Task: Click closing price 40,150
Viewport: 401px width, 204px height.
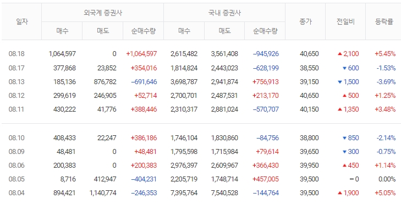Action: click(x=309, y=109)
